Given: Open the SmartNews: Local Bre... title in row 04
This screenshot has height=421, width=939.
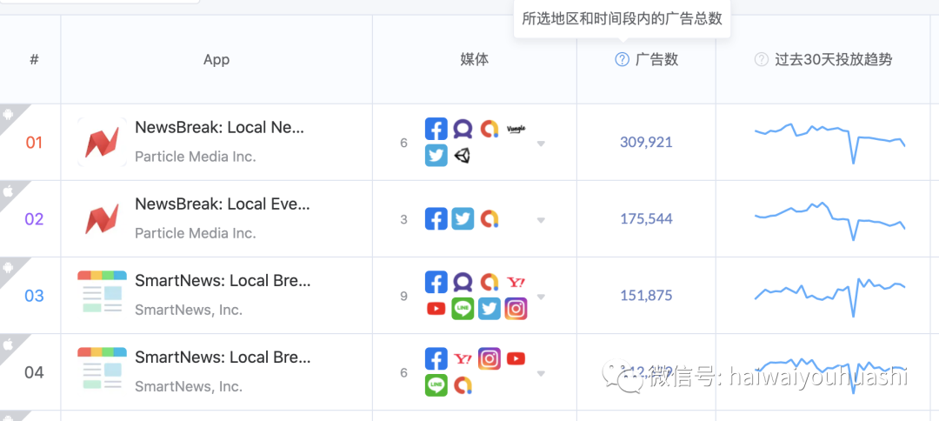Looking at the screenshot, I should coord(223,358).
